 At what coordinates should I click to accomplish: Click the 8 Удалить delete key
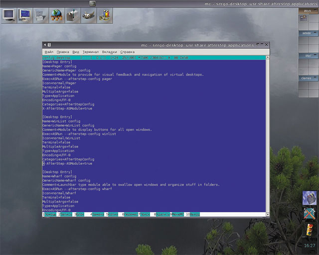point(161,214)
